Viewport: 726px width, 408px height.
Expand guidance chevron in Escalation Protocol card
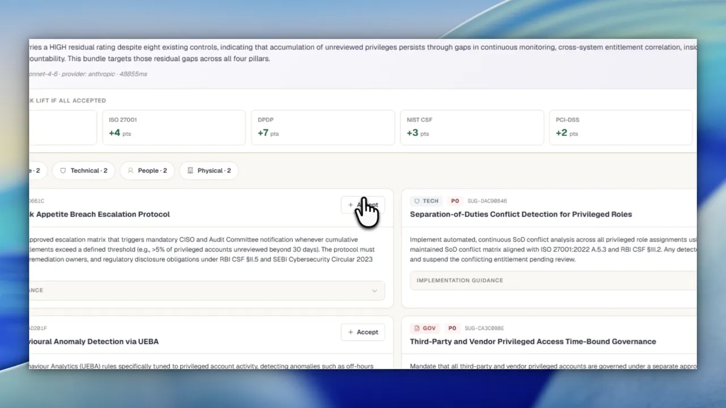[374, 291]
